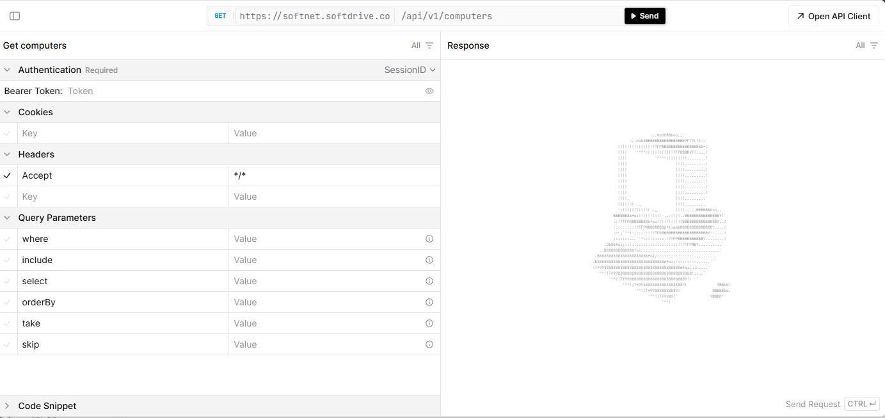Image resolution: width=885 pixels, height=418 pixels.
Task: Open the All filter in Response panel
Action: [866, 45]
